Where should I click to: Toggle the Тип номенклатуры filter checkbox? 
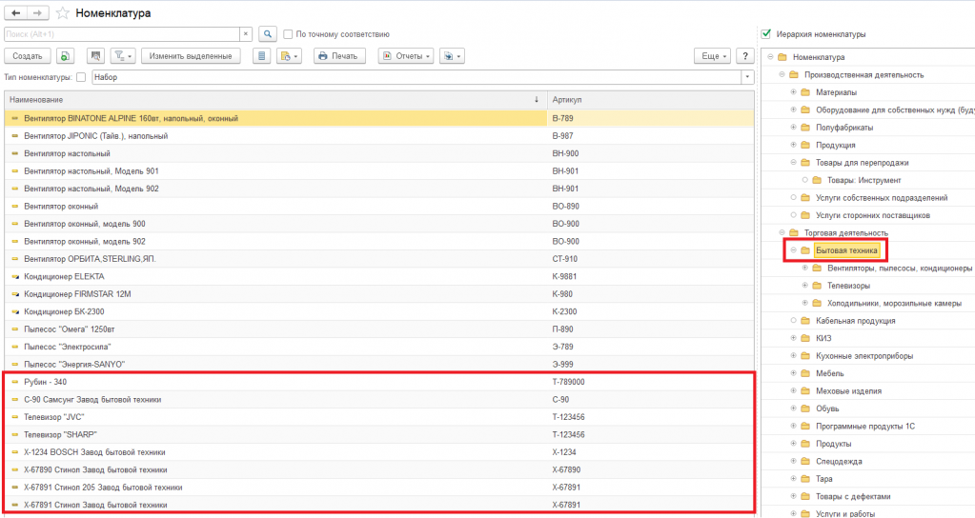[81, 77]
